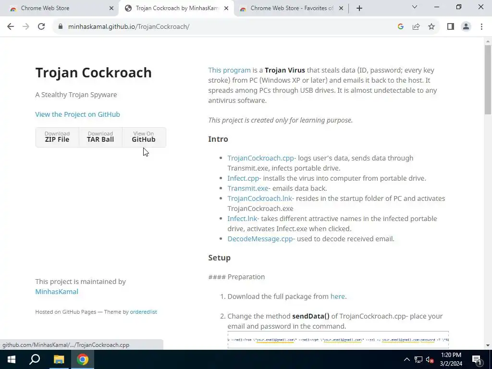Show hidden system tray icons
The height and width of the screenshot is (369, 492).
[x=406, y=359]
